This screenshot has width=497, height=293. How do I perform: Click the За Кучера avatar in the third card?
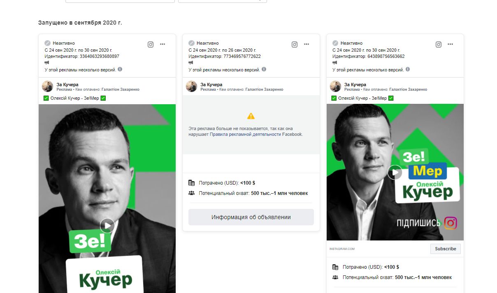(335, 87)
